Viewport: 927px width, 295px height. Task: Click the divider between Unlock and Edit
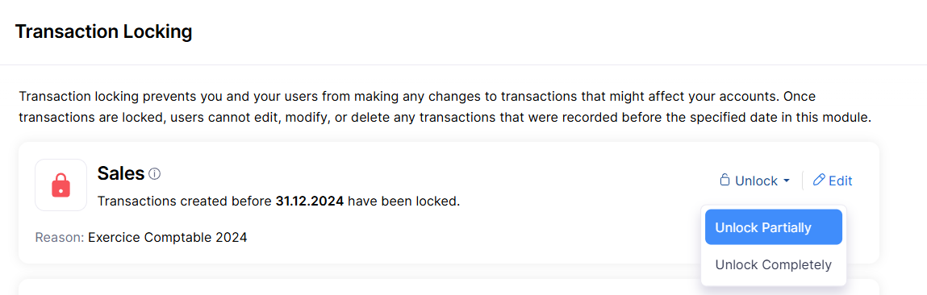click(802, 181)
